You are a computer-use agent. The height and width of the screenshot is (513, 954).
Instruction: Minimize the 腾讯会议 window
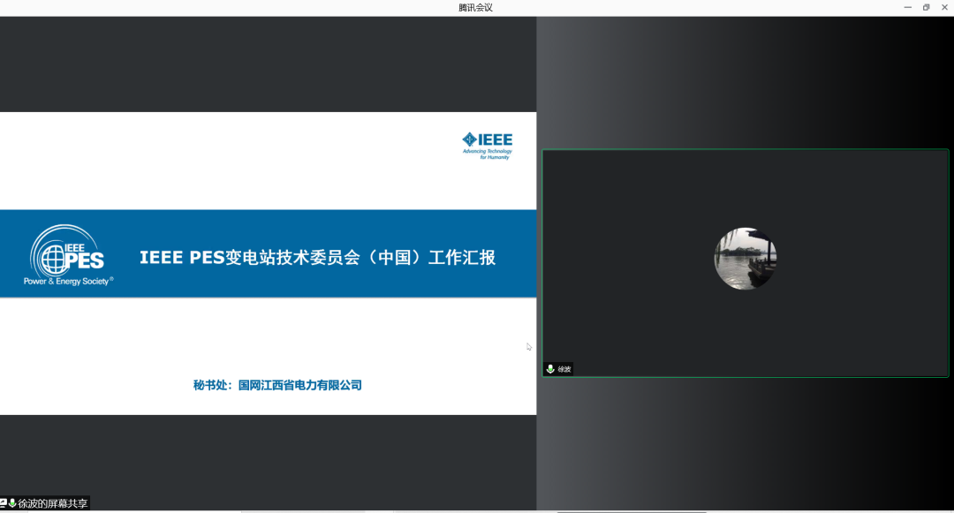tap(908, 7)
